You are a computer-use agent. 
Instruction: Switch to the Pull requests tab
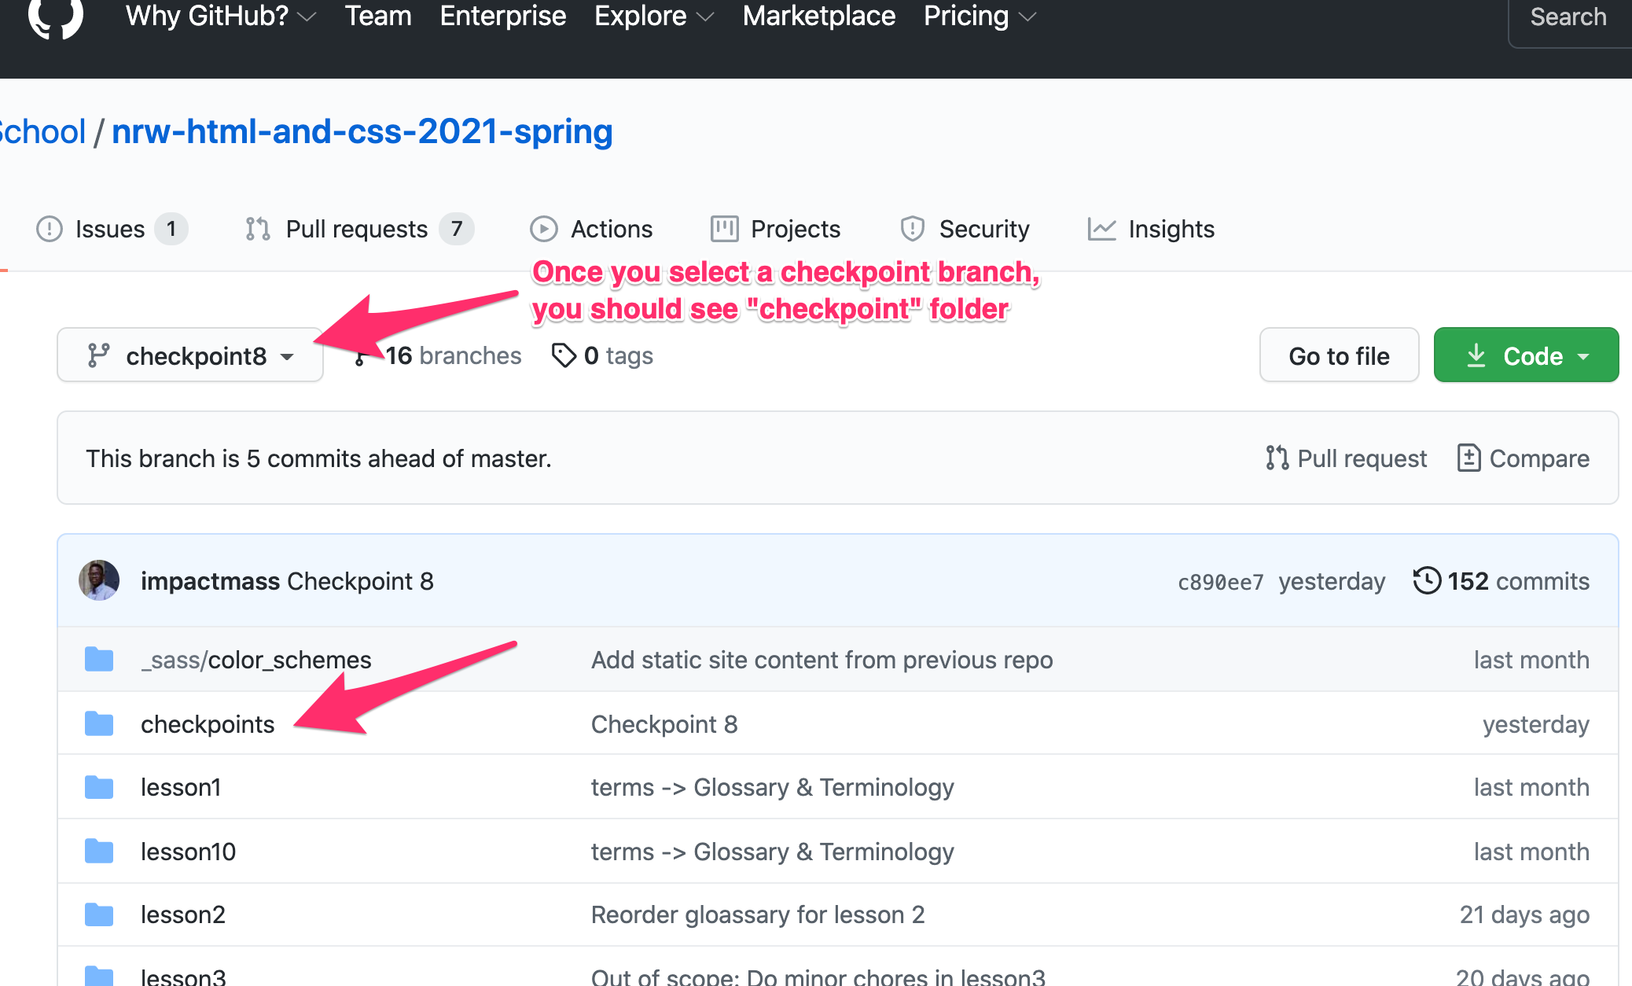pyautogui.click(x=357, y=229)
